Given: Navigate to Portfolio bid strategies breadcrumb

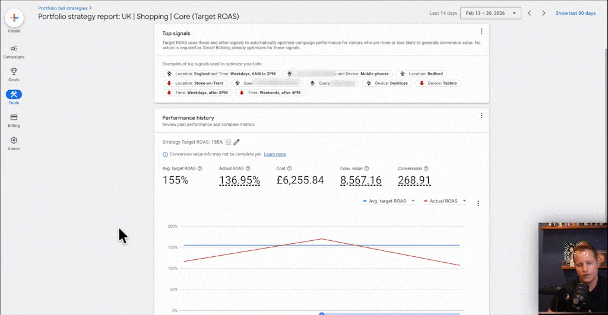Looking at the screenshot, I should click(63, 8).
